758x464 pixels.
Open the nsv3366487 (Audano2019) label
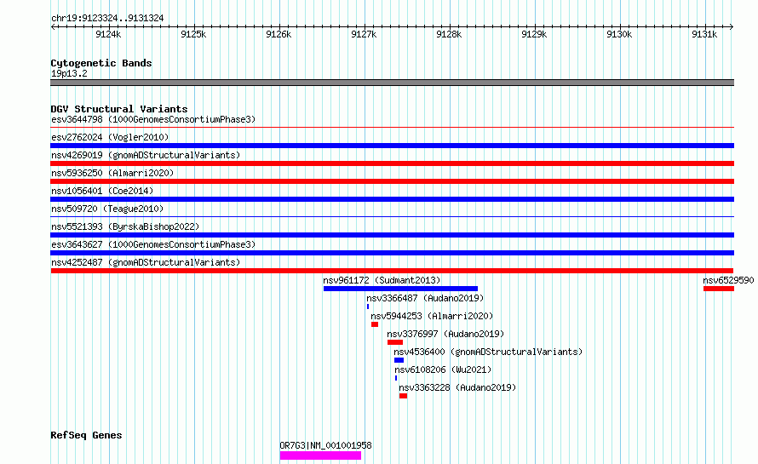[425, 298]
